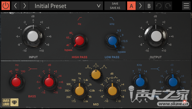Click the 14 KHz high frequency mark
The image size is (192, 109).
pos(145,71)
